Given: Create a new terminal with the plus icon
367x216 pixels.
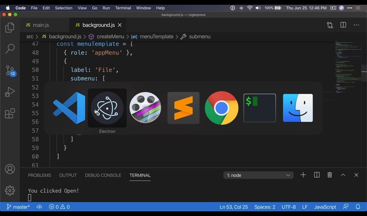Looking at the screenshot, I should (303, 175).
